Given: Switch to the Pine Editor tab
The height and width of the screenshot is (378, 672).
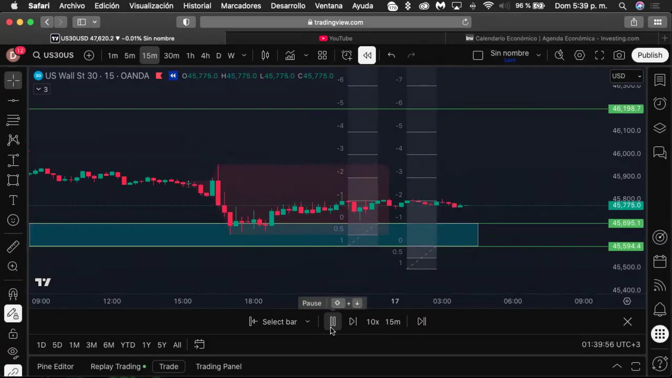Looking at the screenshot, I should pyautogui.click(x=55, y=366).
